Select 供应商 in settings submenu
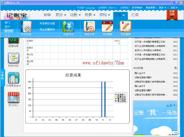Screen dimensions: 184x137 coord(9,31)
